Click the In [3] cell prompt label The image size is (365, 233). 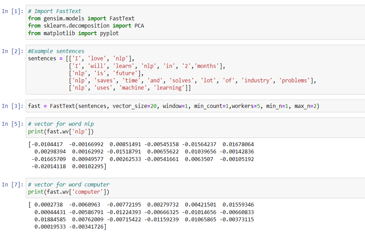click(12, 106)
